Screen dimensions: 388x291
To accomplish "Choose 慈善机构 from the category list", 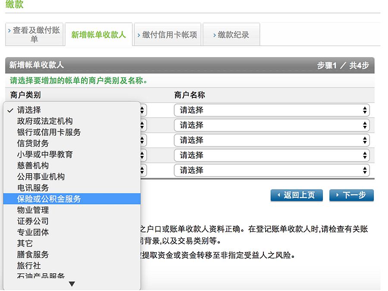I will point(33,166).
